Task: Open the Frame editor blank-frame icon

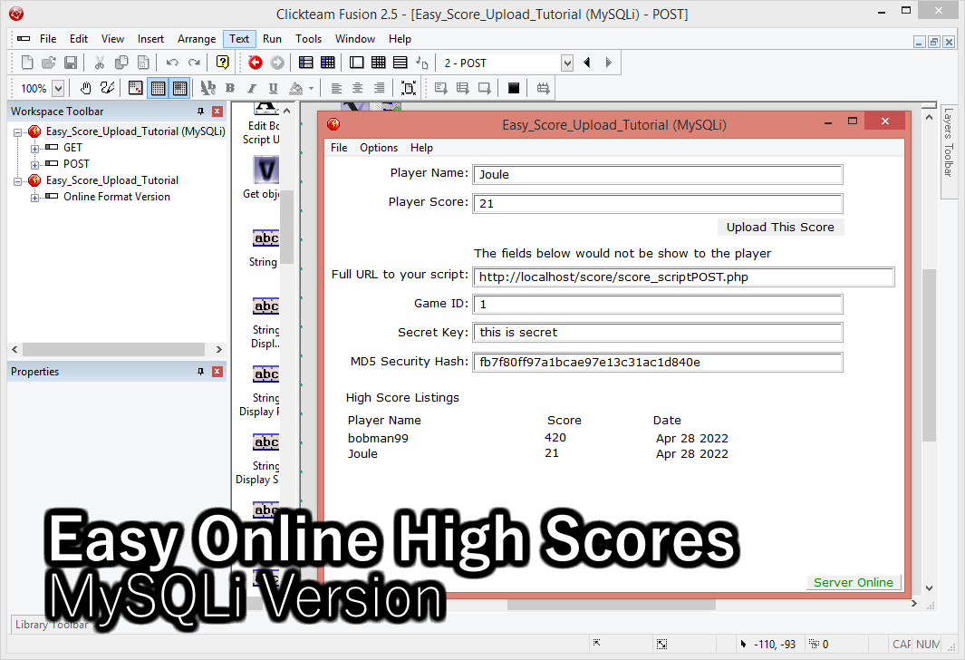Action: 356,63
